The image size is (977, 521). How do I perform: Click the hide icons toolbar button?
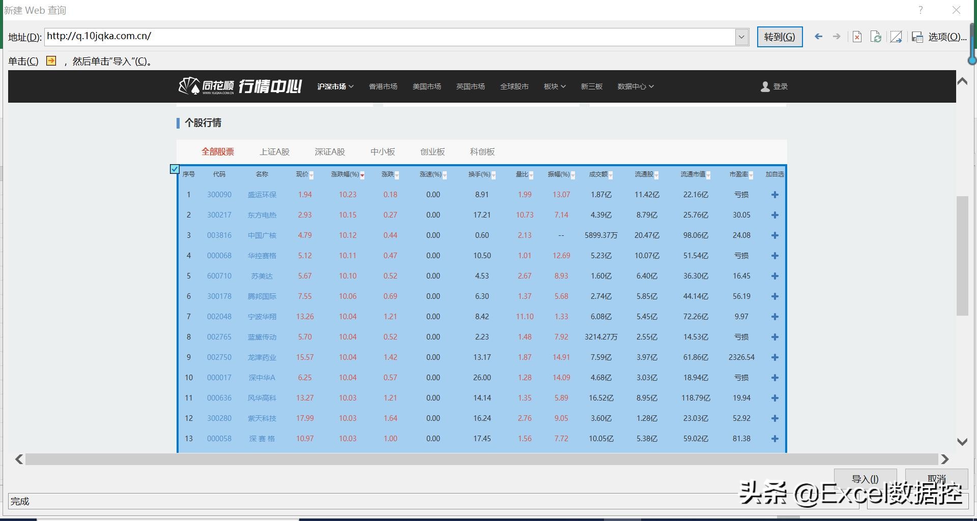tap(896, 37)
